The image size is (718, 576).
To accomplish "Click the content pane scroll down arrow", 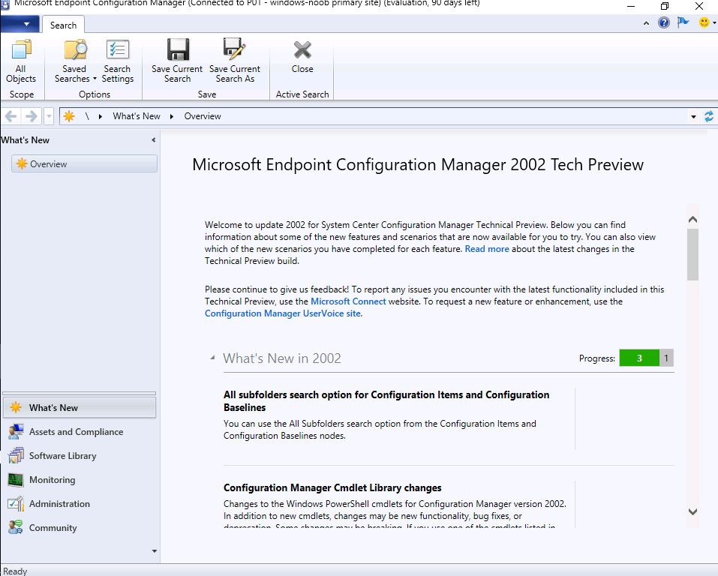I will [692, 511].
